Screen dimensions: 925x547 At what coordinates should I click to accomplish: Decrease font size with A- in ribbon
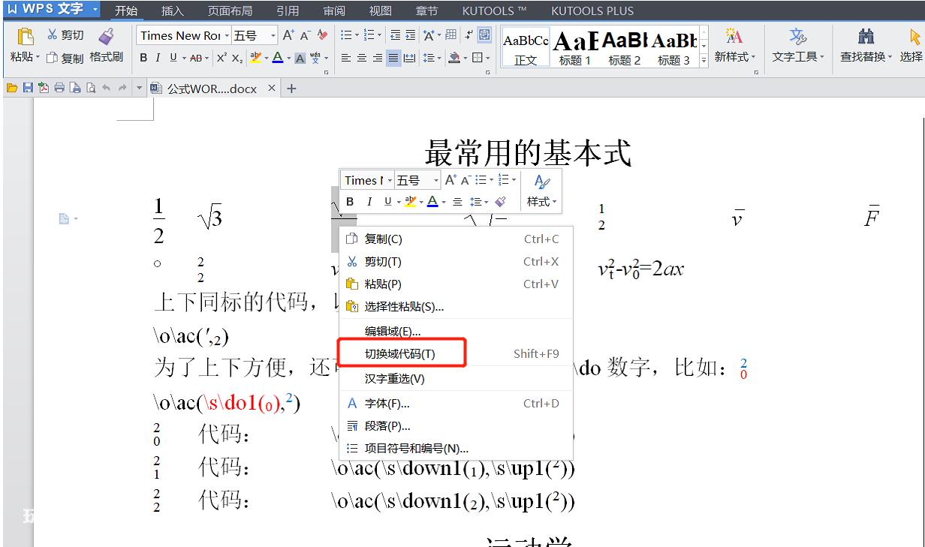coord(305,35)
